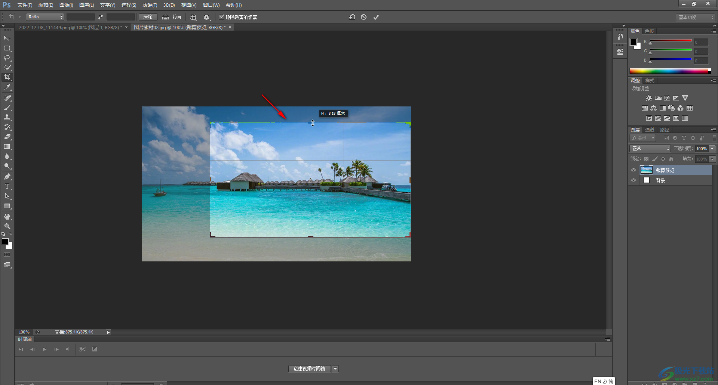
Task: Open the Layers panel blend mode dropdown
Action: [x=650, y=148]
